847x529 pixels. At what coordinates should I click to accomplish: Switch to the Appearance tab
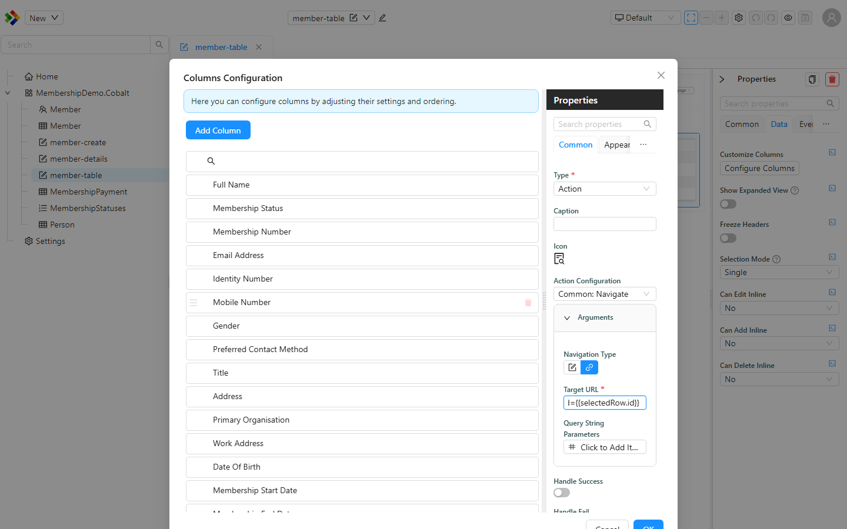click(x=616, y=145)
